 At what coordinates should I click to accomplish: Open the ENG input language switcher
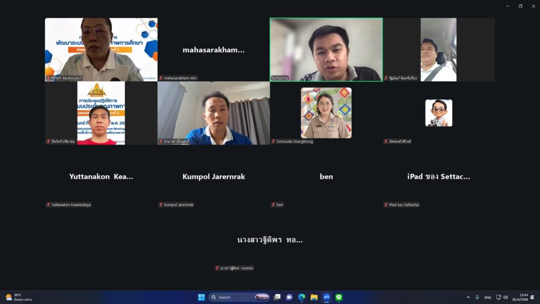point(488,297)
